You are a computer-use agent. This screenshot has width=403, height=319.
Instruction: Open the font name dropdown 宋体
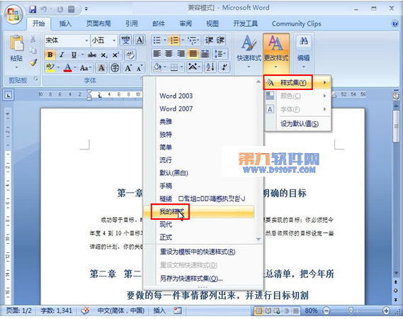click(x=86, y=40)
